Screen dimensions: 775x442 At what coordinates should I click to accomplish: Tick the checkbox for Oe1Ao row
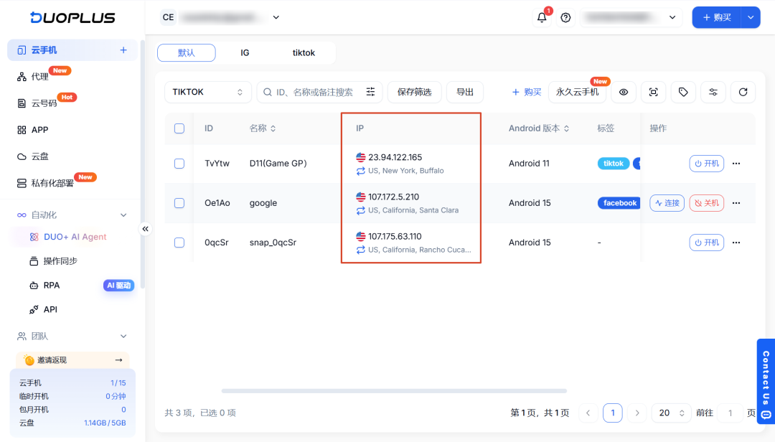point(179,203)
